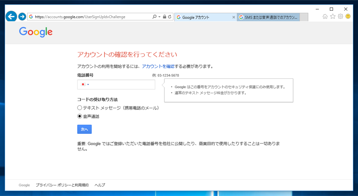
Task: Switch to the SMS または音声通話 tab
Action: pos(268,17)
